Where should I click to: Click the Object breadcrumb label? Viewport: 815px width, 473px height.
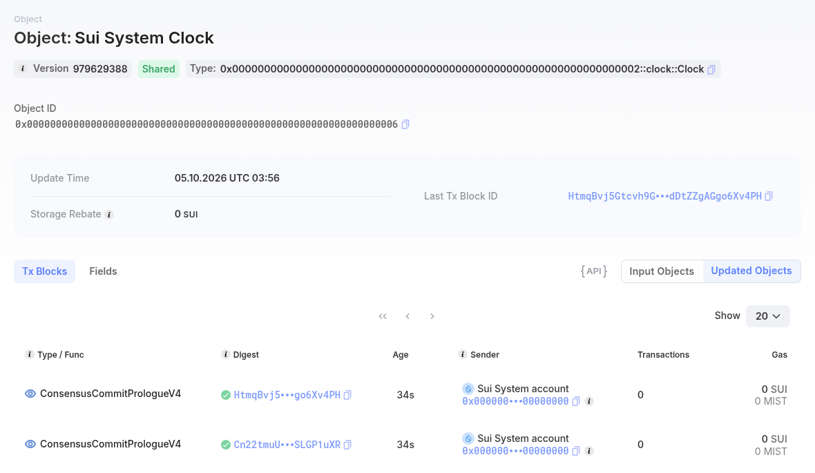tap(28, 19)
